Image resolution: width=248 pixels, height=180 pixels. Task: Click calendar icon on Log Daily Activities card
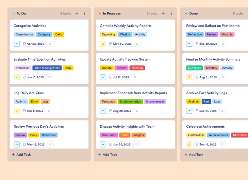(24, 111)
